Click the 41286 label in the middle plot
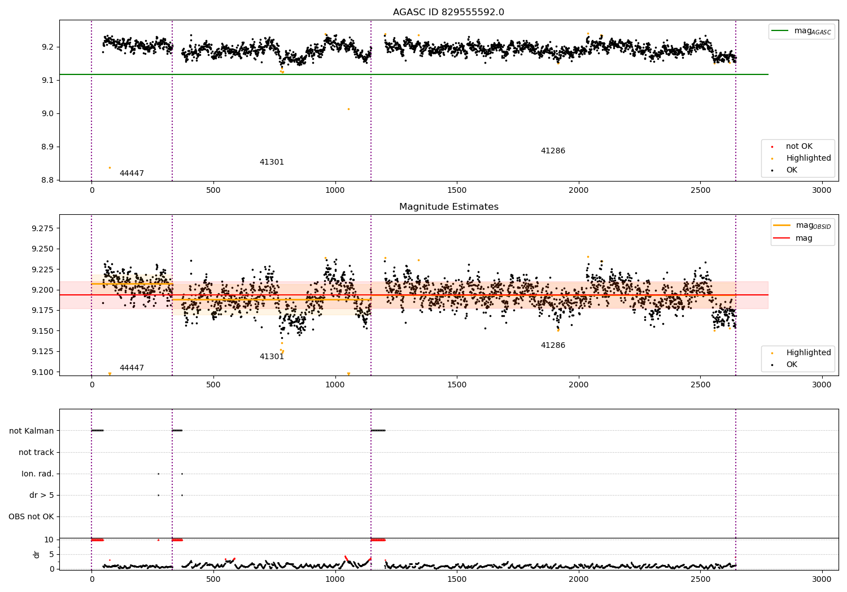 point(553,346)
